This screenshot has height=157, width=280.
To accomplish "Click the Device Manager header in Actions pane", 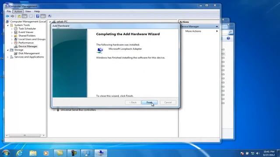I will (199, 27).
